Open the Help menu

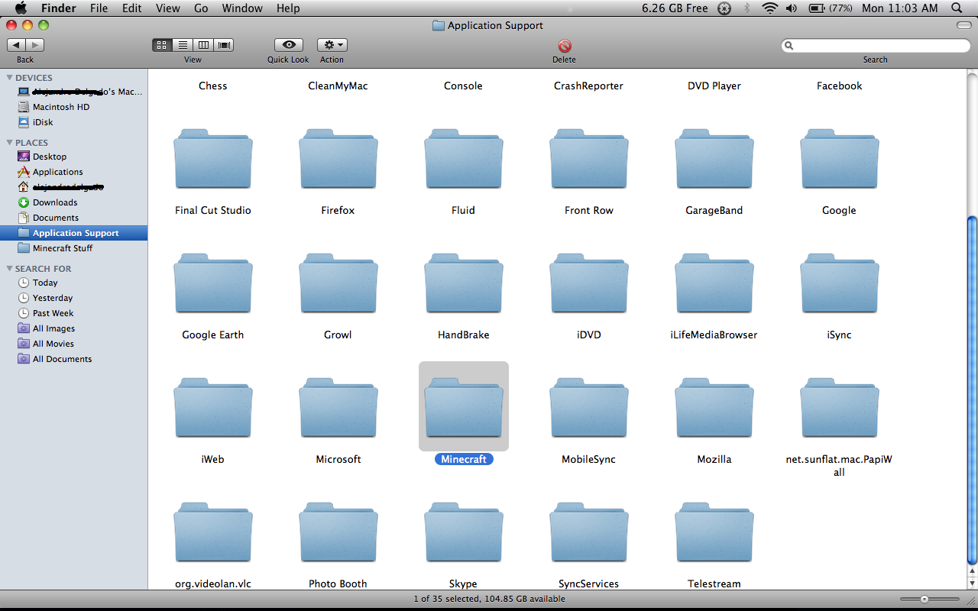pos(288,8)
